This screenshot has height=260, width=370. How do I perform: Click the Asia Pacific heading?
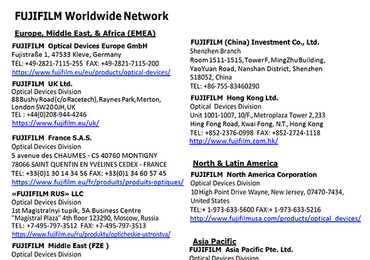(x=214, y=241)
